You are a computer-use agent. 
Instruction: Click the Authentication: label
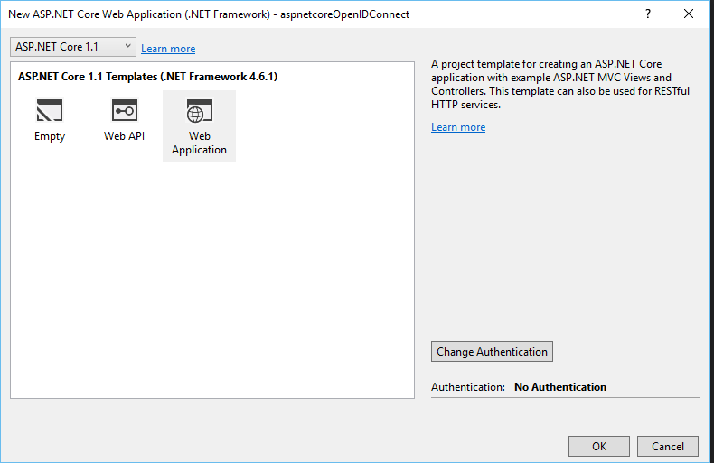468,387
